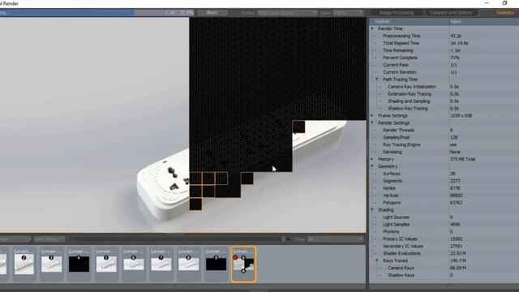Select the Render Threads row
The width and height of the screenshot is (519, 292).
click(444, 130)
